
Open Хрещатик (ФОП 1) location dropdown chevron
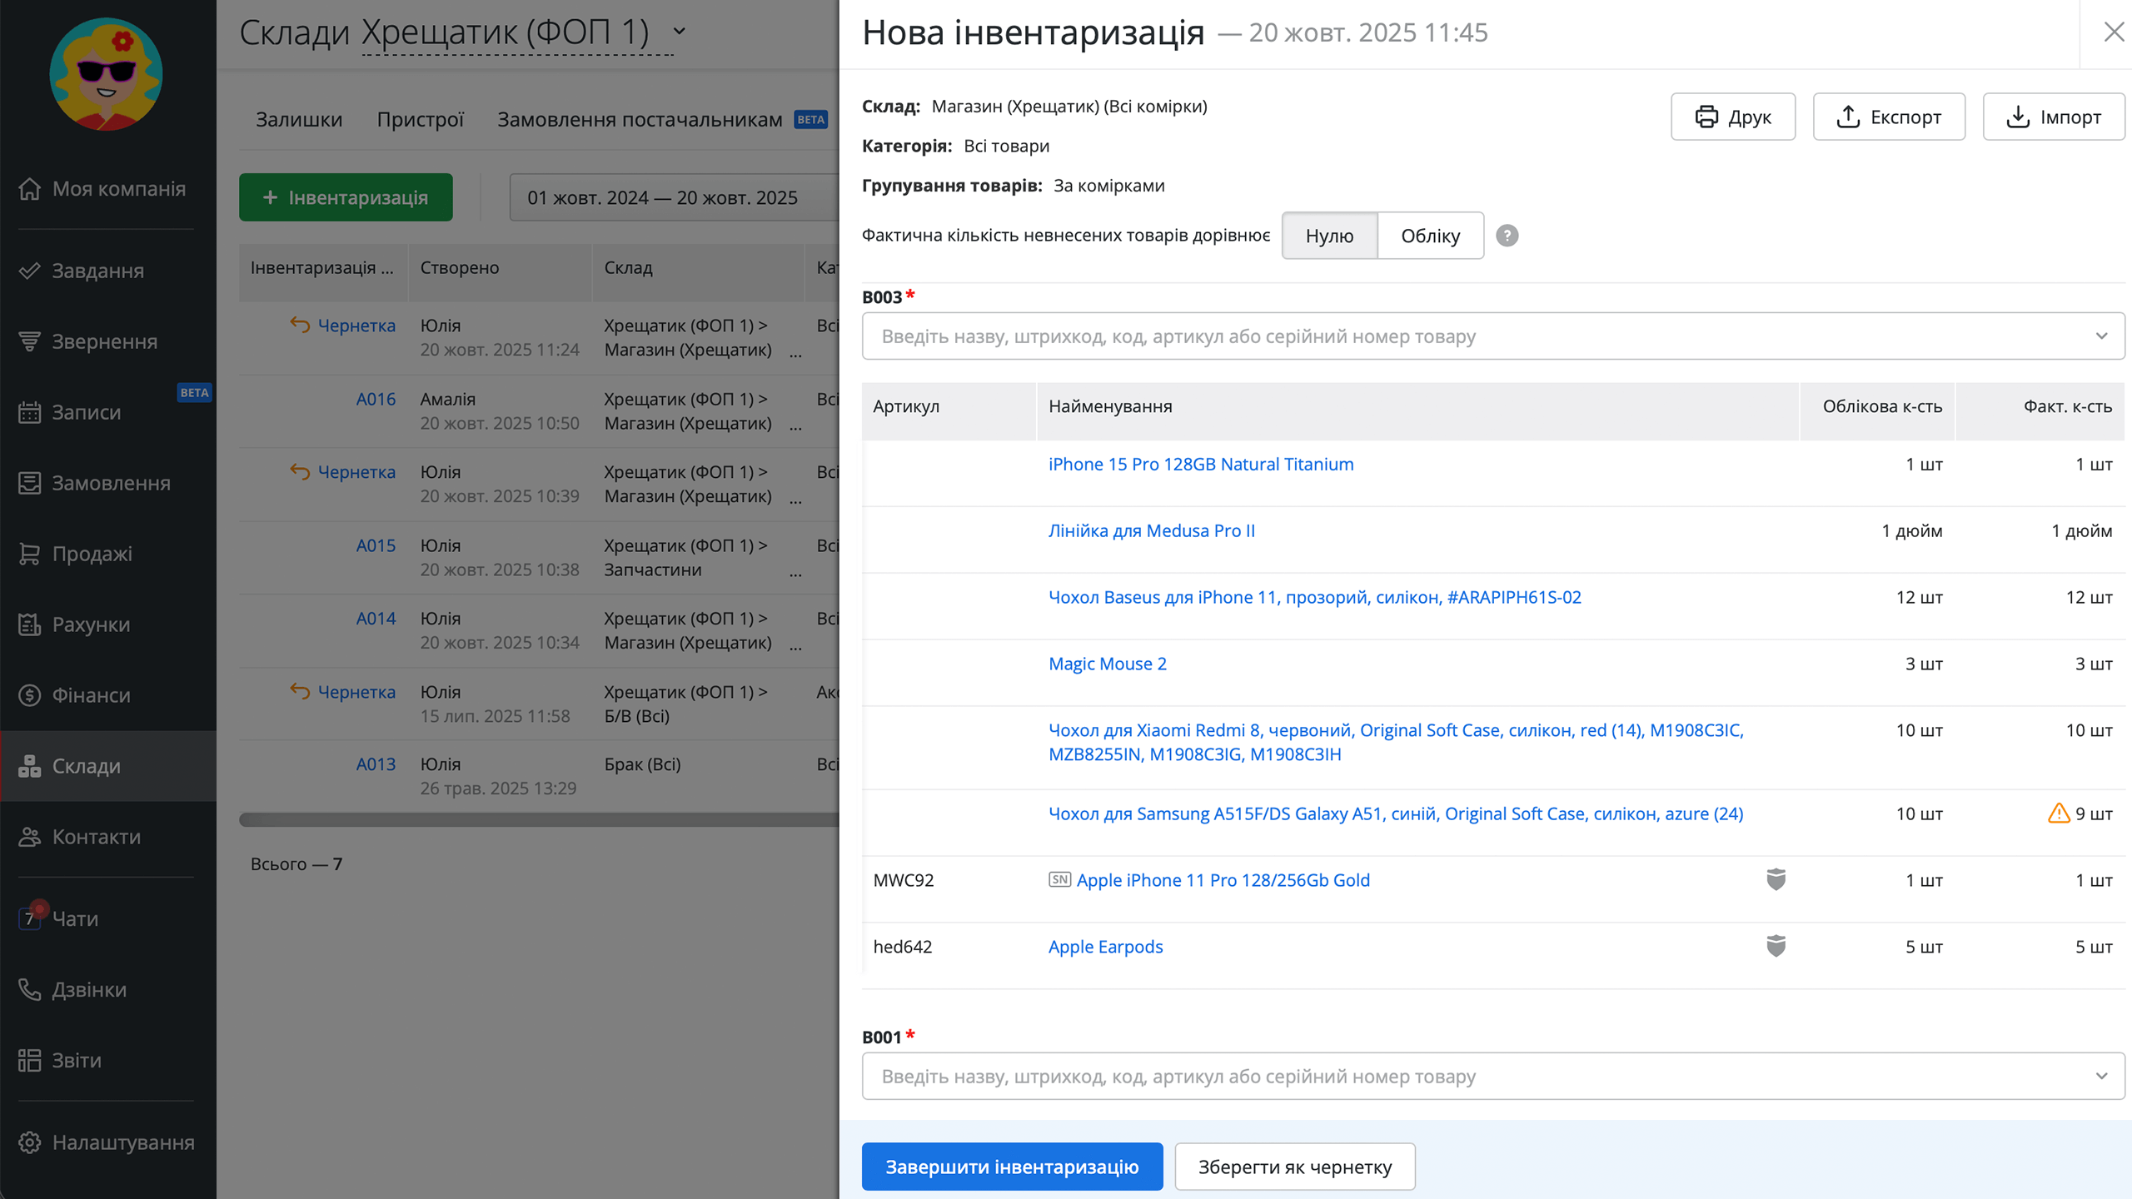(680, 32)
